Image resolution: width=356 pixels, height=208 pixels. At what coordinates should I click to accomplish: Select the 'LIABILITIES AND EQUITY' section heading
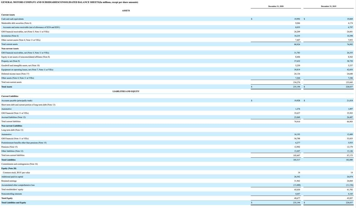(126, 92)
